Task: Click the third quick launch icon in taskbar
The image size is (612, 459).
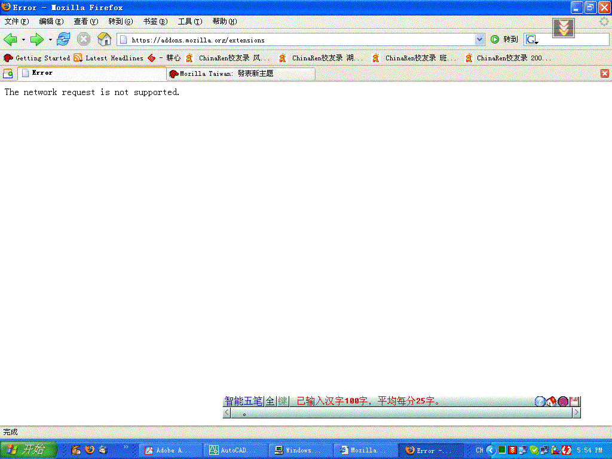Action: click(x=103, y=449)
